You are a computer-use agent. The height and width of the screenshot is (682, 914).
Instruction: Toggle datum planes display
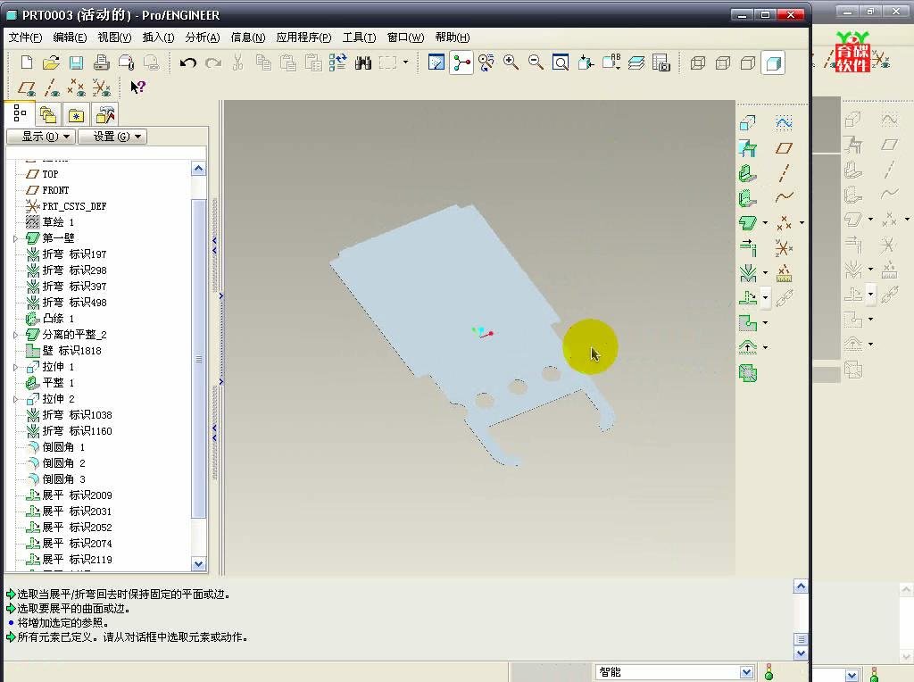[27, 88]
